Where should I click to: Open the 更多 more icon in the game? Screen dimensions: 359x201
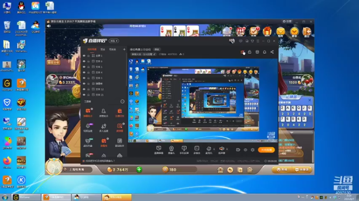294,31
